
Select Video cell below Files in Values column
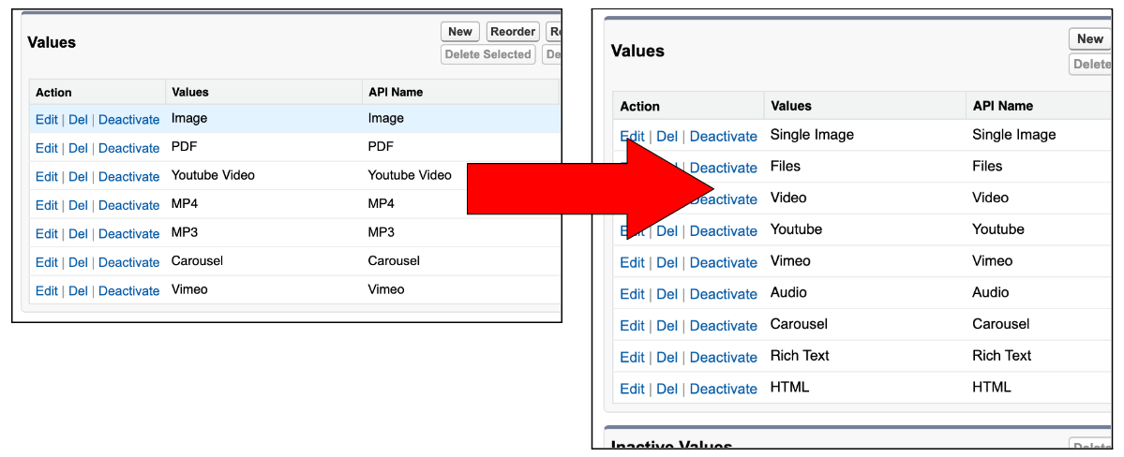788,197
